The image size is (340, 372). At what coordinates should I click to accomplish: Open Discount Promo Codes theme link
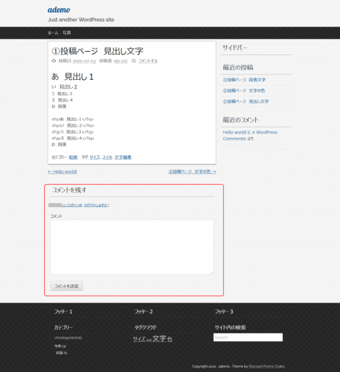coord(267,367)
